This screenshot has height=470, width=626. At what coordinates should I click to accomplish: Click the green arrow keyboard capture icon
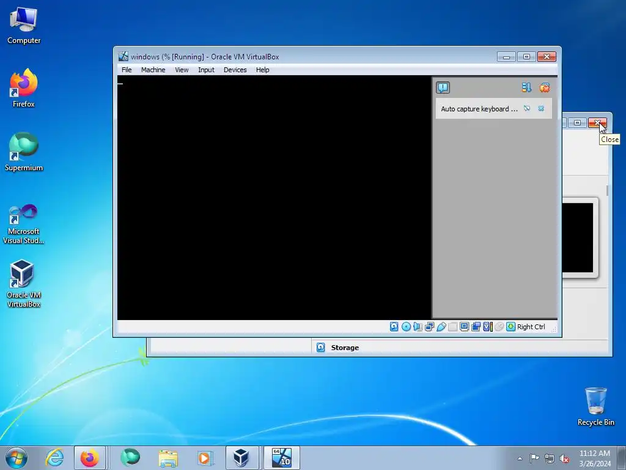[x=510, y=327]
